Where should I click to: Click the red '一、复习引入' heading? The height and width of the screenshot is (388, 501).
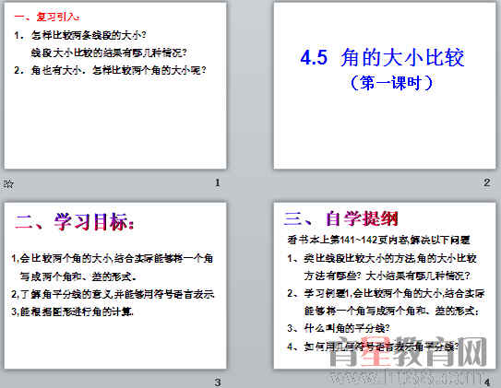[x=47, y=17]
